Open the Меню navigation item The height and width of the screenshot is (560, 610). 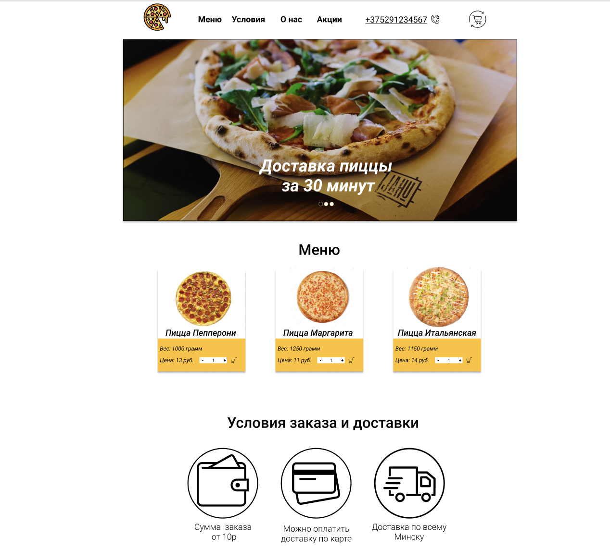tap(210, 19)
